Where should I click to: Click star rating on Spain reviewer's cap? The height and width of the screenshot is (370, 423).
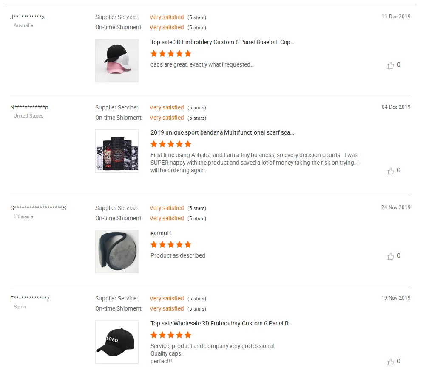[x=171, y=335]
